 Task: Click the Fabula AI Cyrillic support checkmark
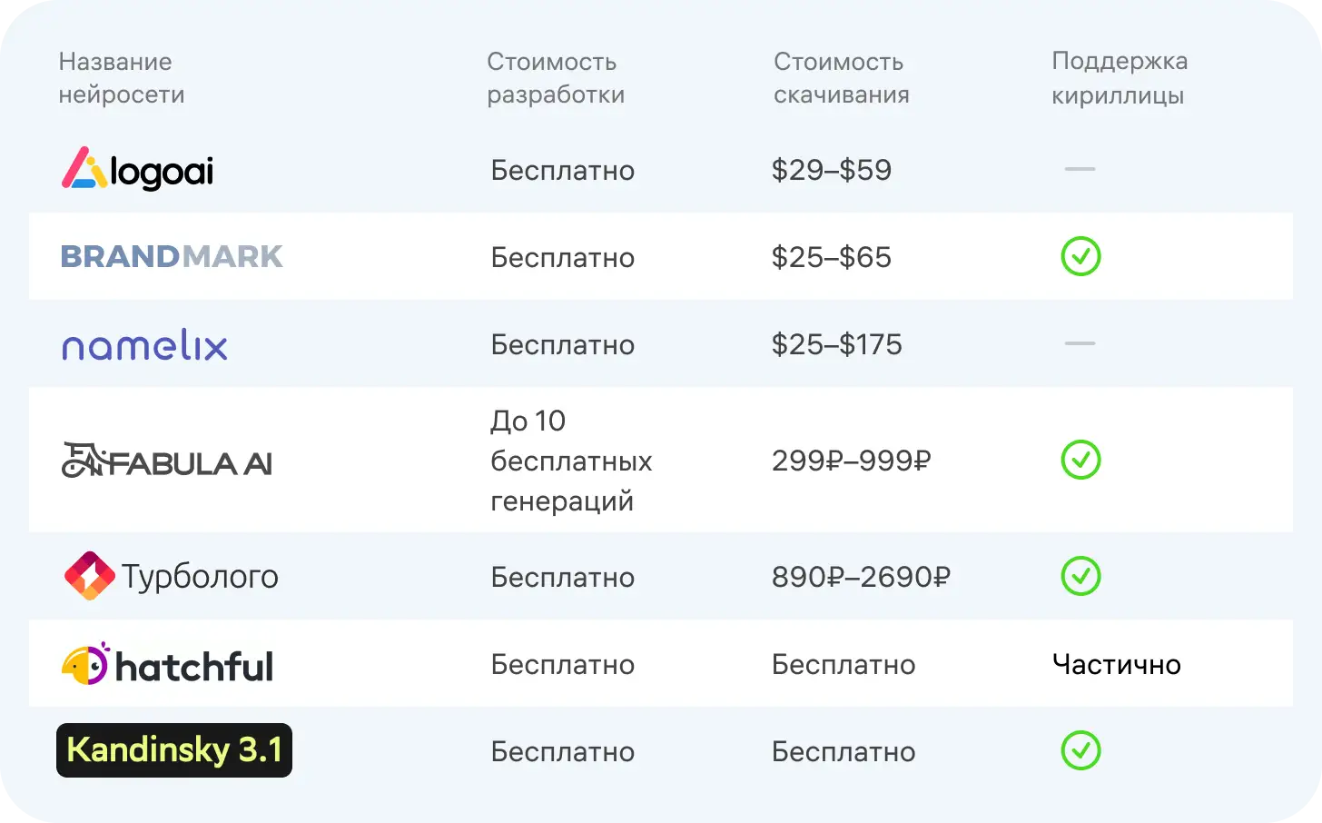pyautogui.click(x=1080, y=461)
